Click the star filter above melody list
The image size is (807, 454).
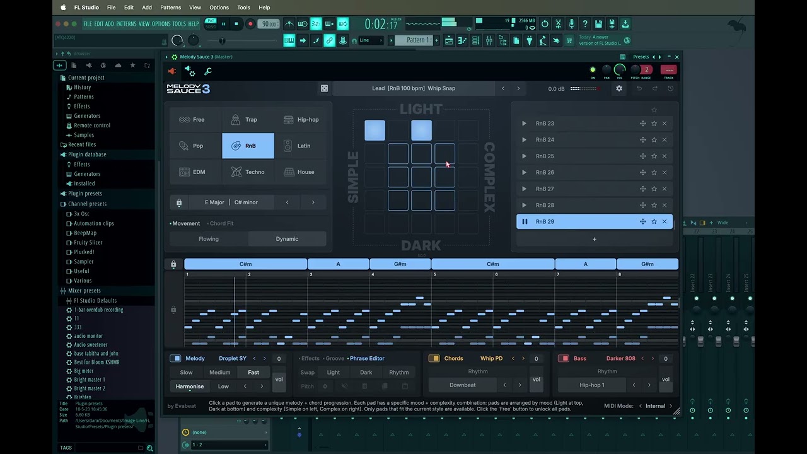pos(654,110)
